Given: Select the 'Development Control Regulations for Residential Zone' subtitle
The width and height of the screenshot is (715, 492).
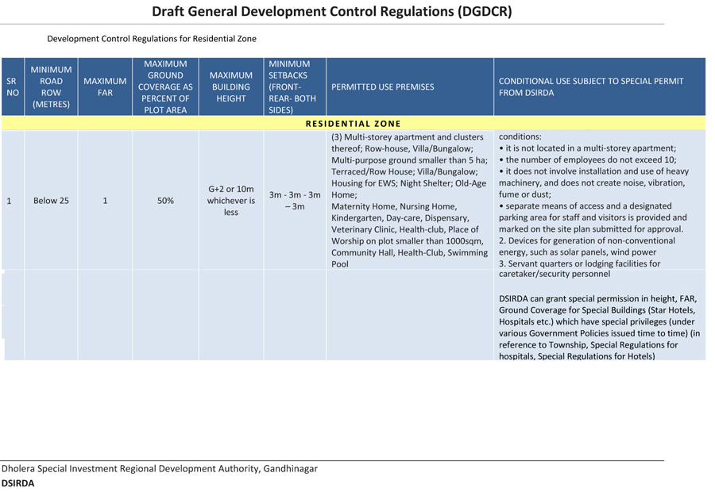Looking at the screenshot, I should tap(151, 39).
